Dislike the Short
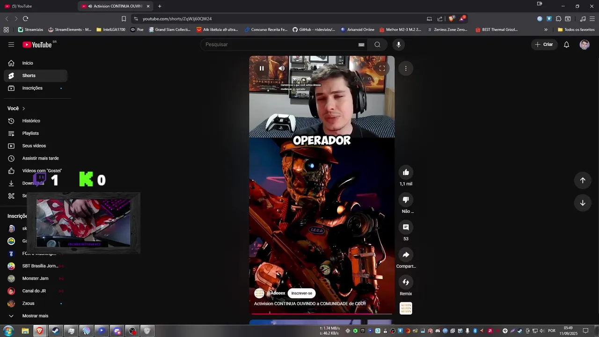Image resolution: width=599 pixels, height=337 pixels. [406, 200]
